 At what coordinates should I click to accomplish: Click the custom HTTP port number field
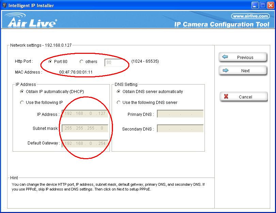(x=117, y=62)
